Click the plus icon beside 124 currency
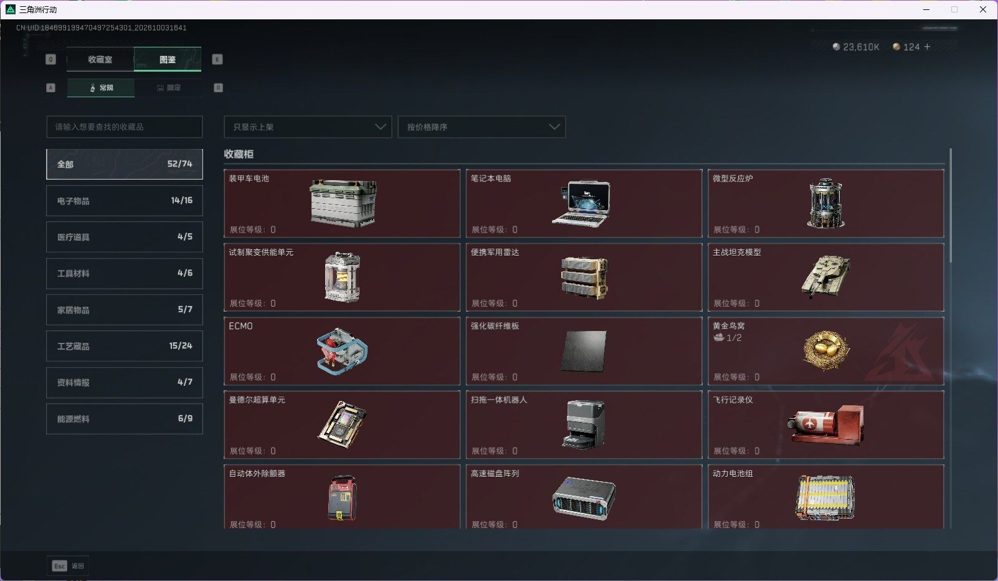 click(x=927, y=47)
